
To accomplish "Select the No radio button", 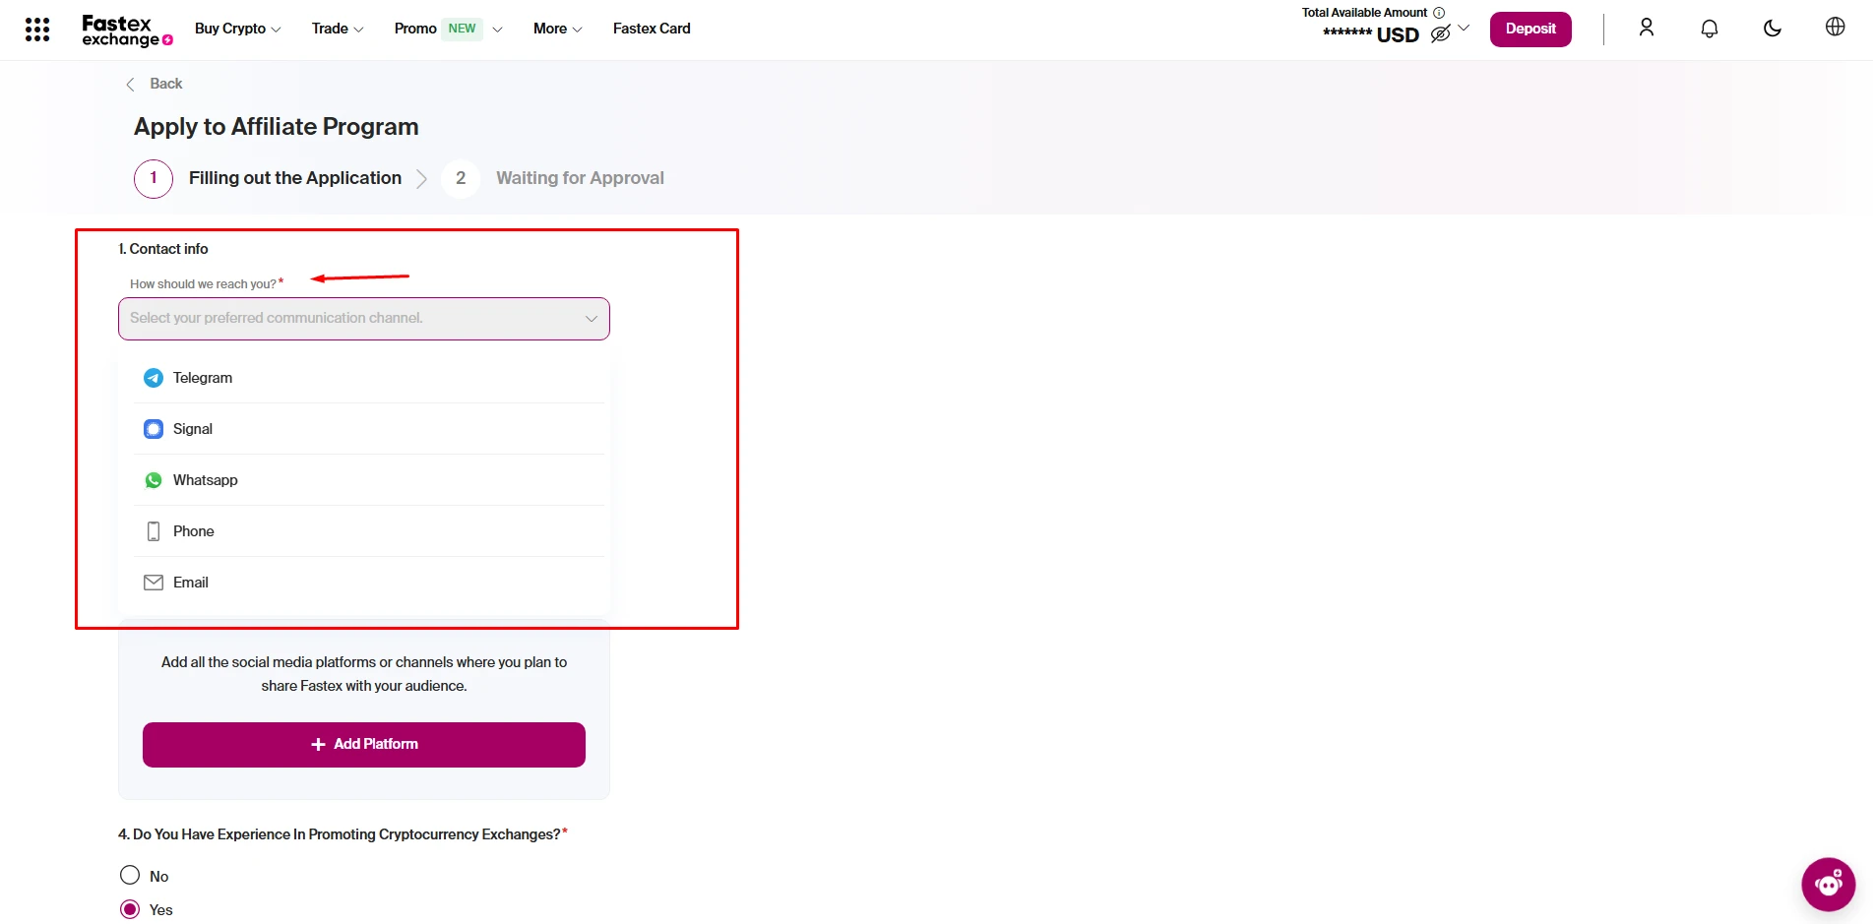I will (x=130, y=876).
